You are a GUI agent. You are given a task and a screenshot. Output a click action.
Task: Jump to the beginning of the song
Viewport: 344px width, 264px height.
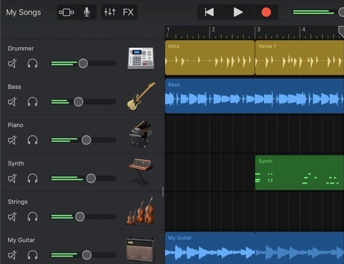point(209,12)
